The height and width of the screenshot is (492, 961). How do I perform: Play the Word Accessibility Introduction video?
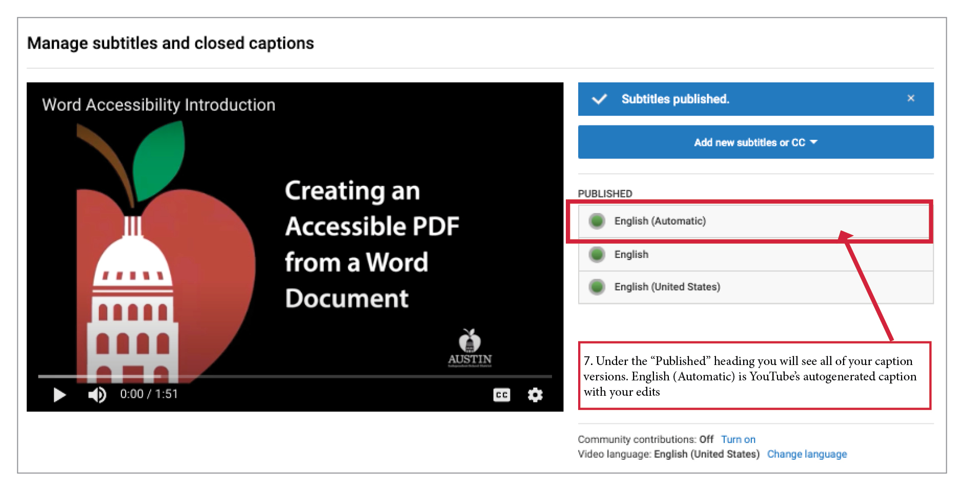pyautogui.click(x=59, y=395)
